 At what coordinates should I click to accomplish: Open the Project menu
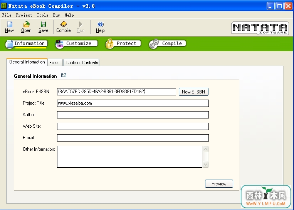24,15
